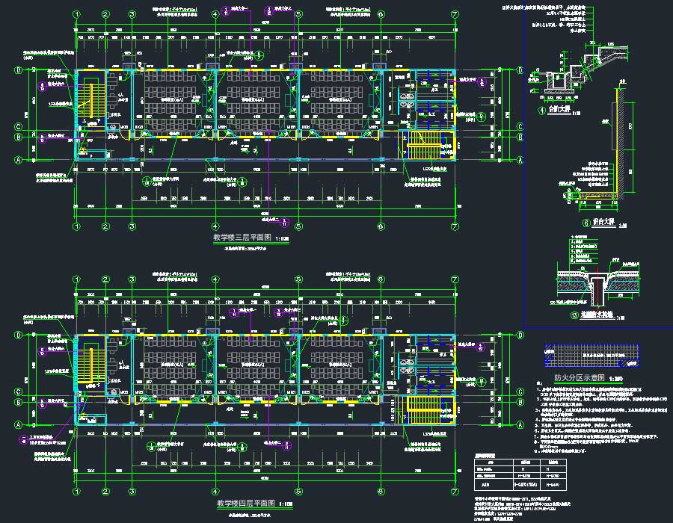Click axis bubble 1 below the fourth-floor plan
This screenshot has width=673, height=523.
coord(77,492)
